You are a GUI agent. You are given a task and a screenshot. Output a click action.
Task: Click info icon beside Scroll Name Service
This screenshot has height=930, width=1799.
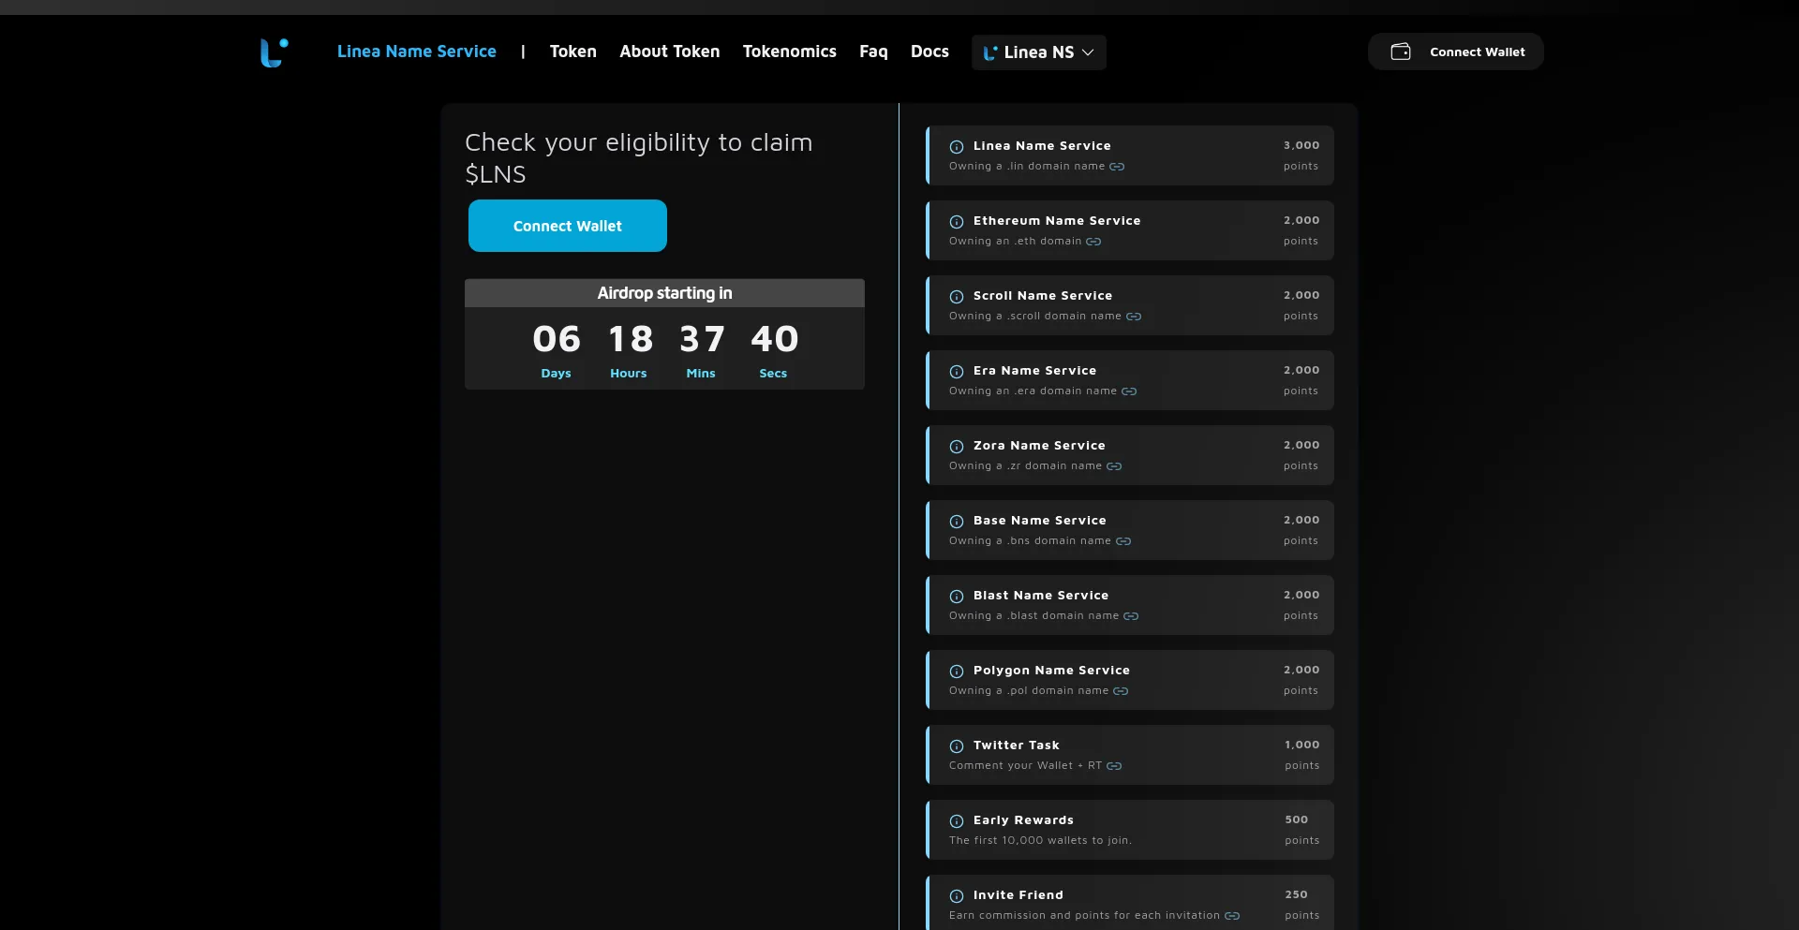[x=957, y=297]
